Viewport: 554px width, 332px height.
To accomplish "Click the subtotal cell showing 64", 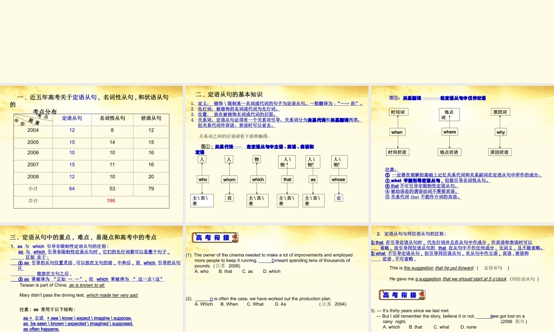I will (71, 189).
